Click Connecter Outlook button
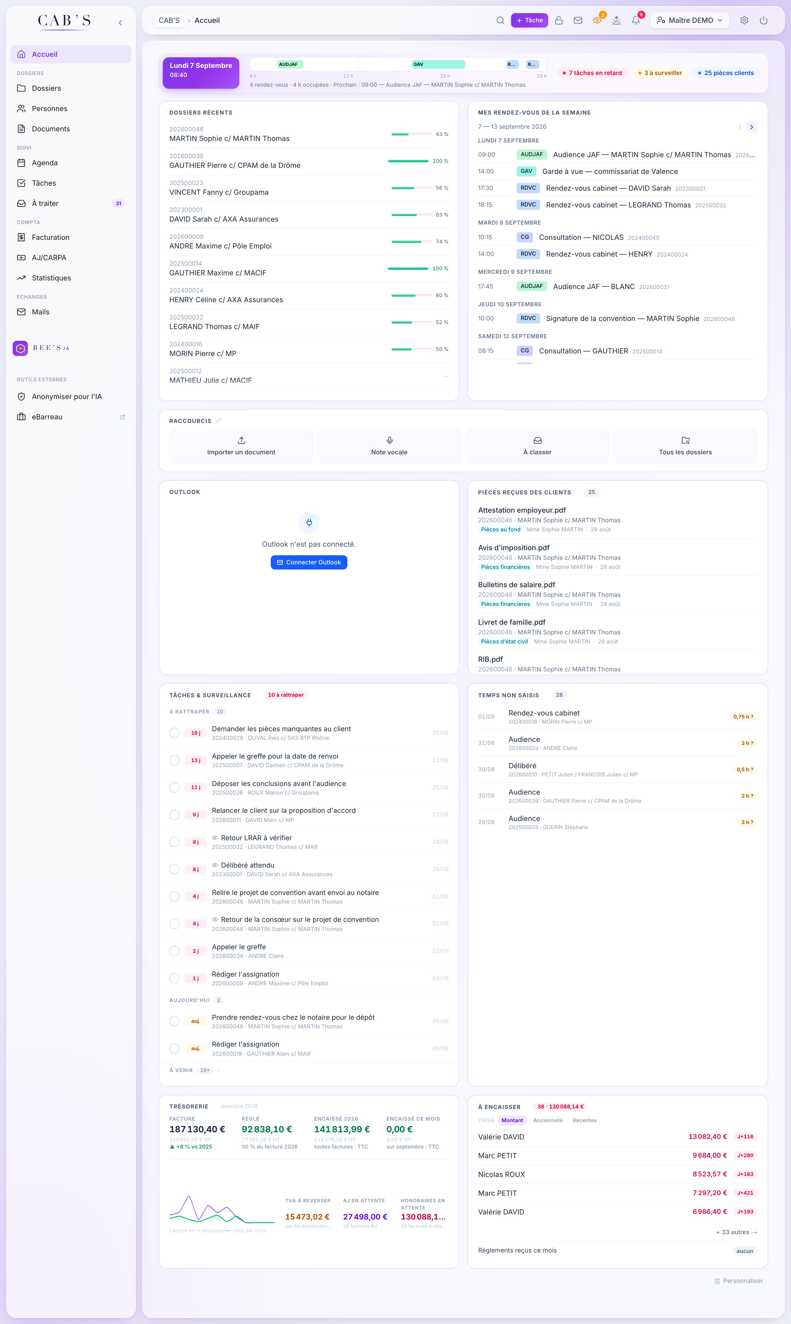This screenshot has height=1324, width=791. [x=309, y=562]
